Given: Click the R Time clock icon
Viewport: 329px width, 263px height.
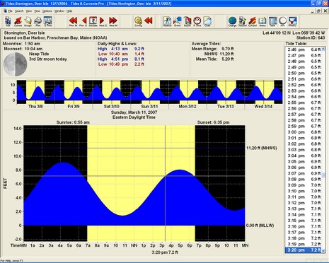Looking at the screenshot, I should pos(197,21).
